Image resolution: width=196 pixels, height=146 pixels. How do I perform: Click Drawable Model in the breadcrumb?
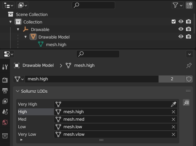pyautogui.click(x=38, y=65)
